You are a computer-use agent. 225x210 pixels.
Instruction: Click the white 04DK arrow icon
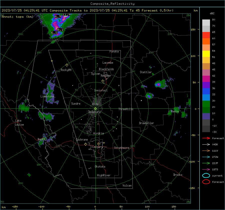206,145
